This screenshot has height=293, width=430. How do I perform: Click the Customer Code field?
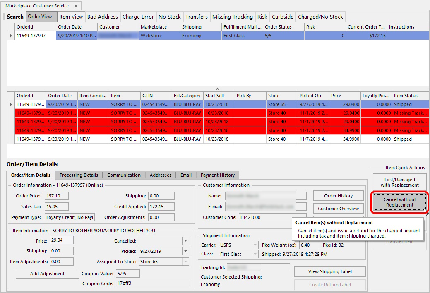click(272, 217)
